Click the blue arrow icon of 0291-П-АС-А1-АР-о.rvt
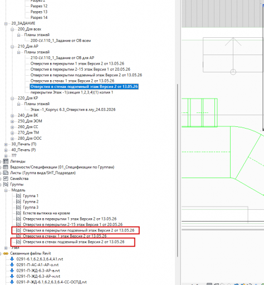The image size is (264, 285). coord(12,265)
